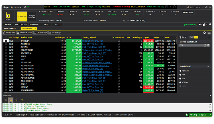This screenshot has width=214, height=124.
Task: Click the camera snapshot icon beside Live Mode
Action: tap(200, 25)
